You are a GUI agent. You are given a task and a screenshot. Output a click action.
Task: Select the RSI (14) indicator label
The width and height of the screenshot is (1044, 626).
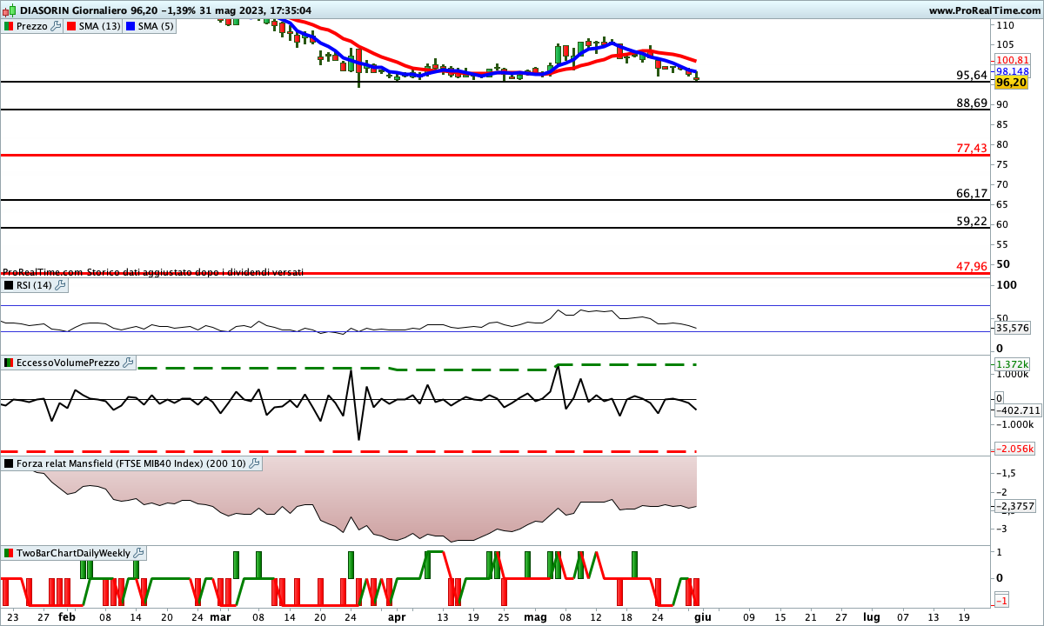point(35,284)
